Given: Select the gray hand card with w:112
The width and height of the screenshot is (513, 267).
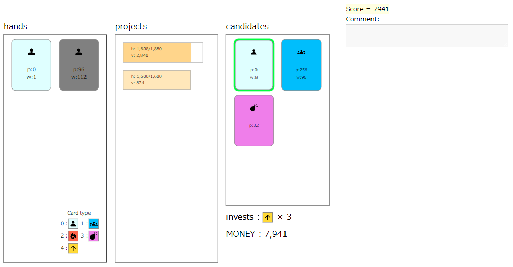Looking at the screenshot, I should pos(79,65).
